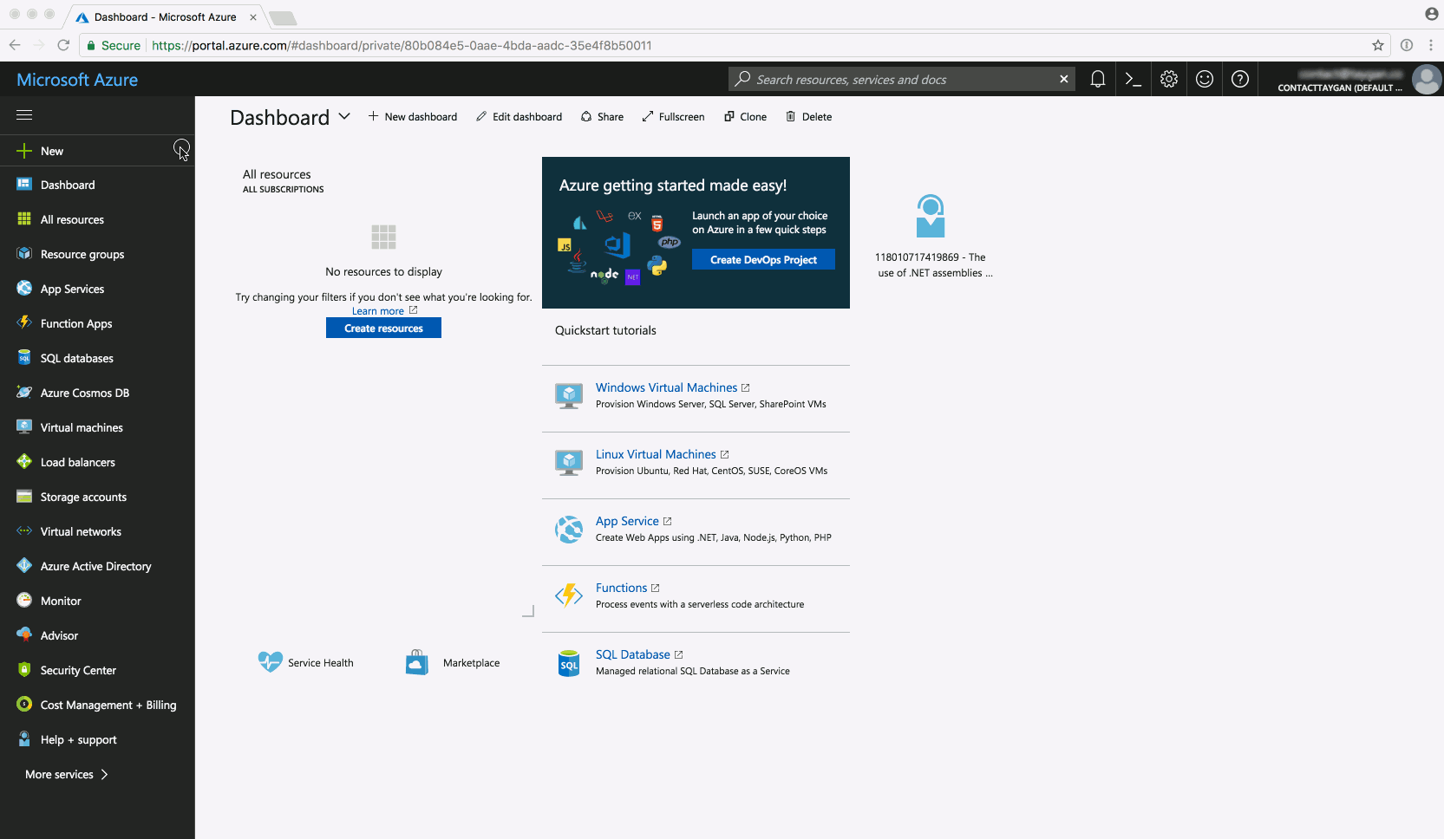Click the SQL databases icon
This screenshot has height=839, width=1444.
(x=24, y=358)
